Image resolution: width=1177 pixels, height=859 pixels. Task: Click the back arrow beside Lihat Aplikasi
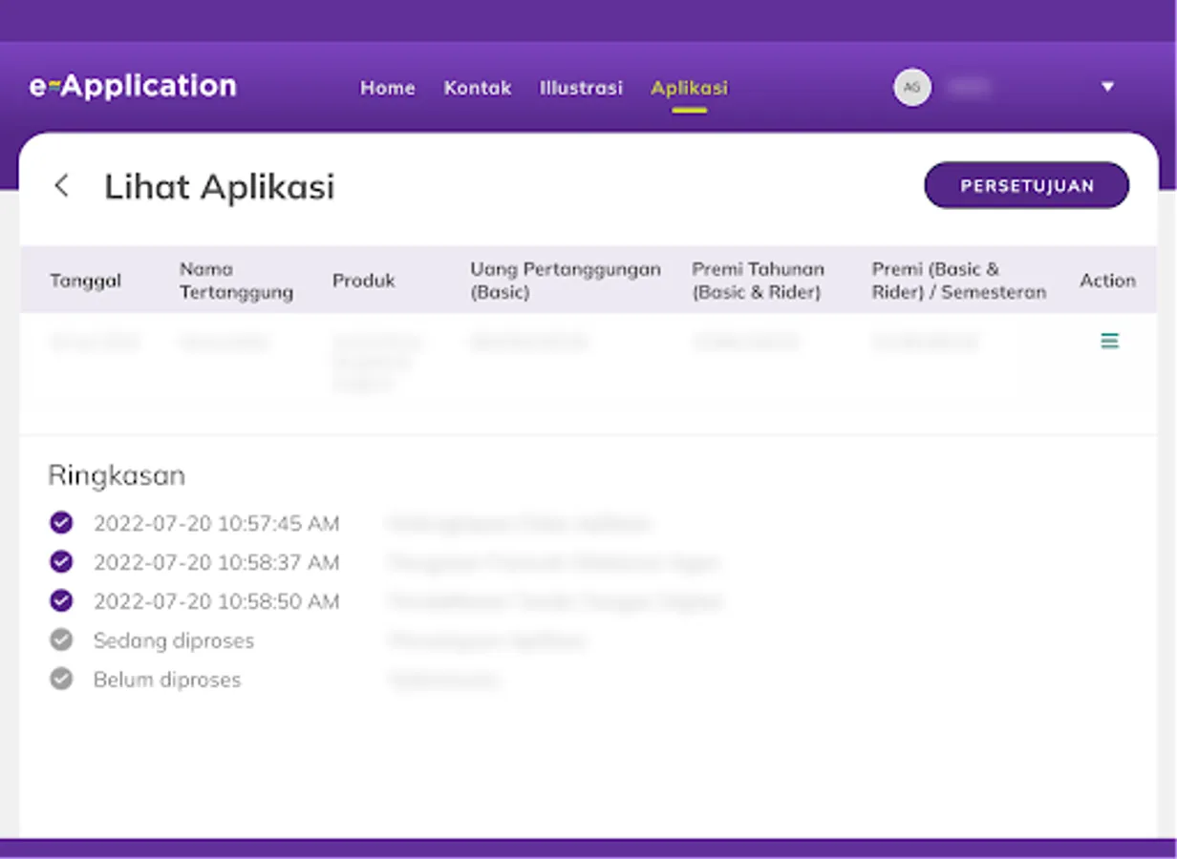(x=62, y=185)
